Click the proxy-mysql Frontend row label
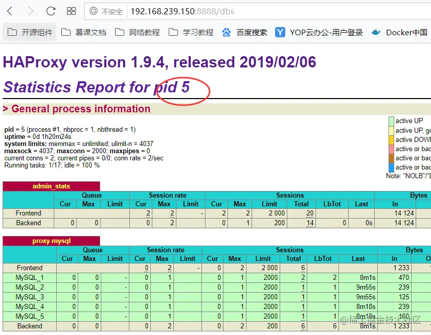Image resolution: width=431 pixels, height=335 pixels. click(30, 268)
